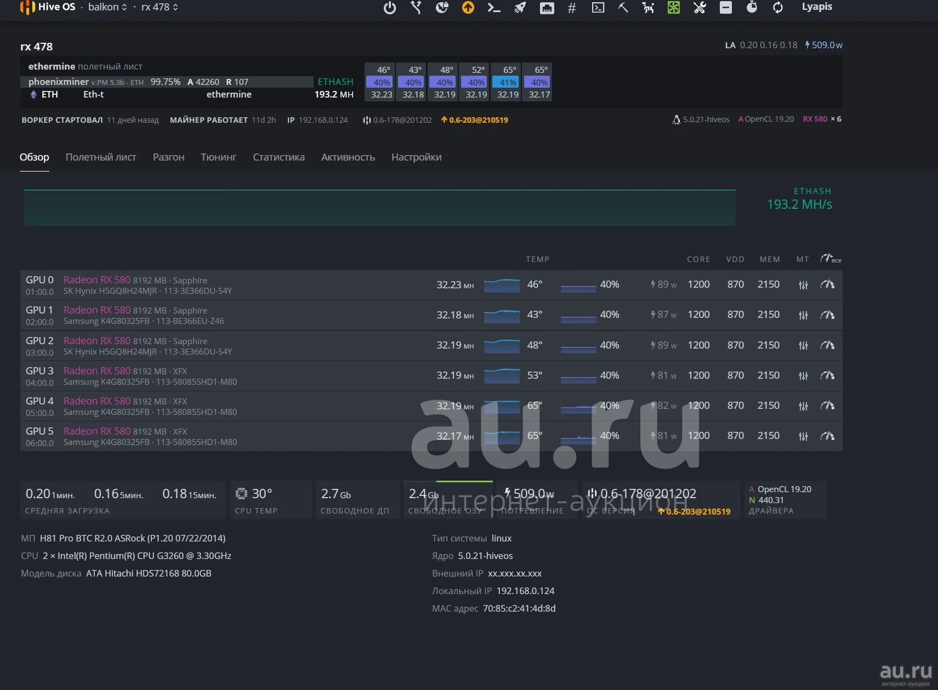Open overclock gauge icon for GPU 4
This screenshot has height=690, width=938.
tap(827, 406)
